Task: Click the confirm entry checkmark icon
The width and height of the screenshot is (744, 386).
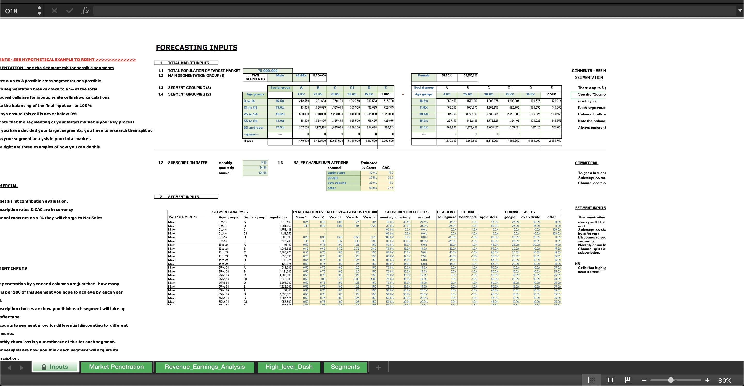Action: click(x=69, y=11)
